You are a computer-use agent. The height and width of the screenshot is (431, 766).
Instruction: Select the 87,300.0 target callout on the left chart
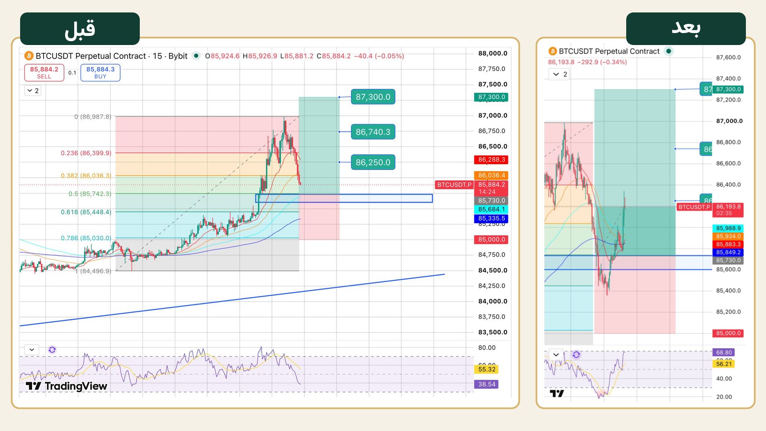pyautogui.click(x=373, y=97)
